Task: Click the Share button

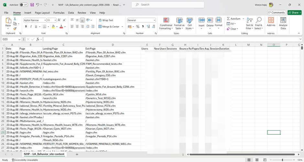Action: click(294, 13)
